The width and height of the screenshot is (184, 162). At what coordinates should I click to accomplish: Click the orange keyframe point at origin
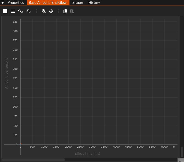pos(21,144)
